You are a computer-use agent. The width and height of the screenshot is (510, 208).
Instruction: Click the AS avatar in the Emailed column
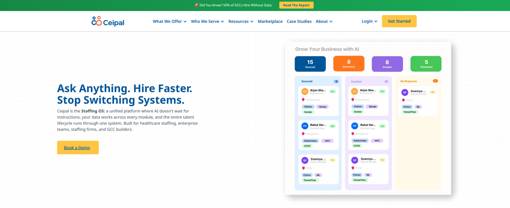pyautogui.click(x=354, y=92)
